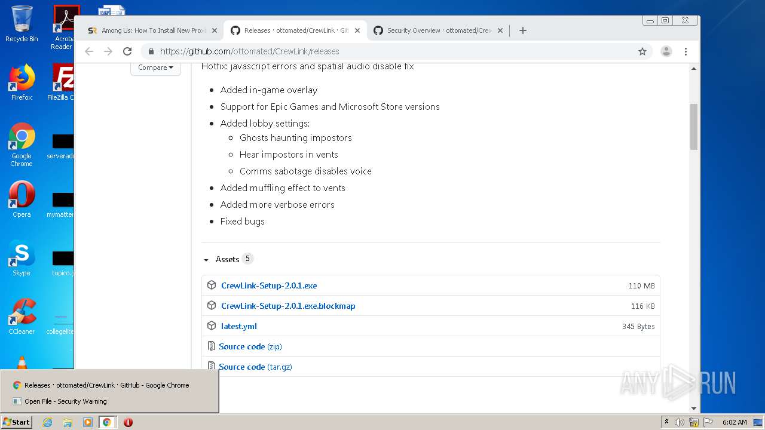Open the Windows Start menu
765x430 pixels.
(x=17, y=422)
